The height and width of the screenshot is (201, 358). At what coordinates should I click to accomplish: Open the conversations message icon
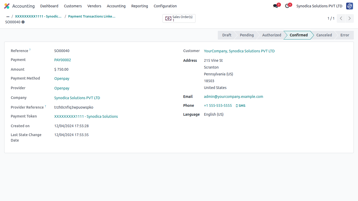pyautogui.click(x=275, y=6)
